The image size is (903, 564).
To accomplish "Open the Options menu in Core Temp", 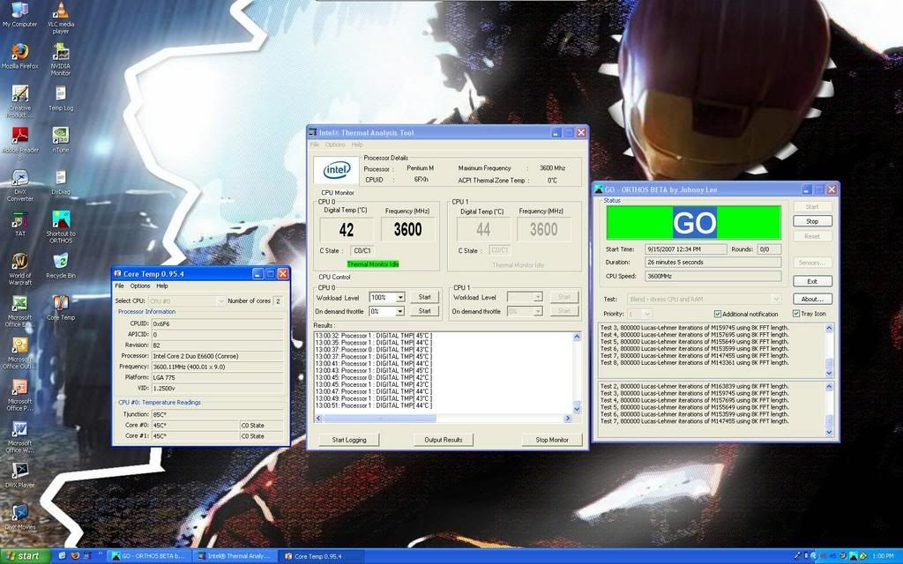I will (140, 286).
